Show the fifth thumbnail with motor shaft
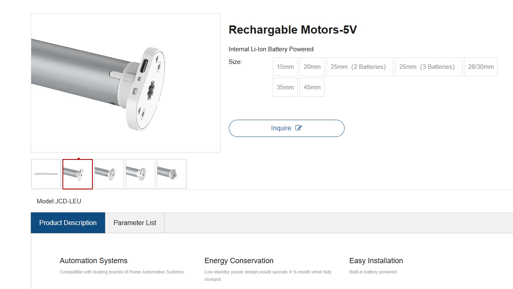 click(x=172, y=174)
